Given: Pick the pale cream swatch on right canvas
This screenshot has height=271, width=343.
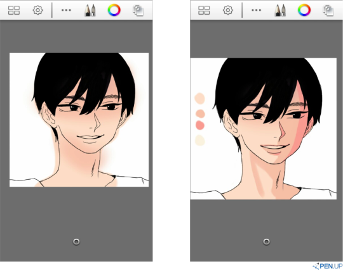Looking at the screenshot, I should click(x=199, y=141).
